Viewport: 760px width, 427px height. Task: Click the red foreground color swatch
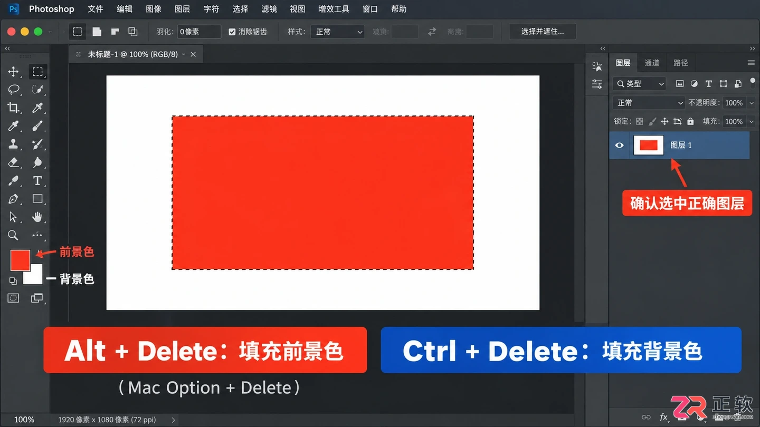pos(20,259)
